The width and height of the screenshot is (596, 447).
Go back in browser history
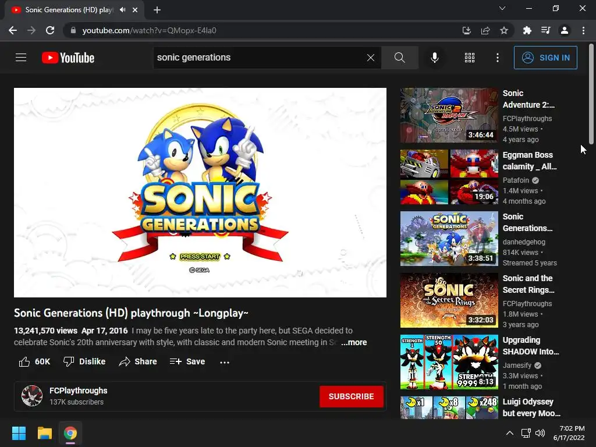(x=13, y=30)
